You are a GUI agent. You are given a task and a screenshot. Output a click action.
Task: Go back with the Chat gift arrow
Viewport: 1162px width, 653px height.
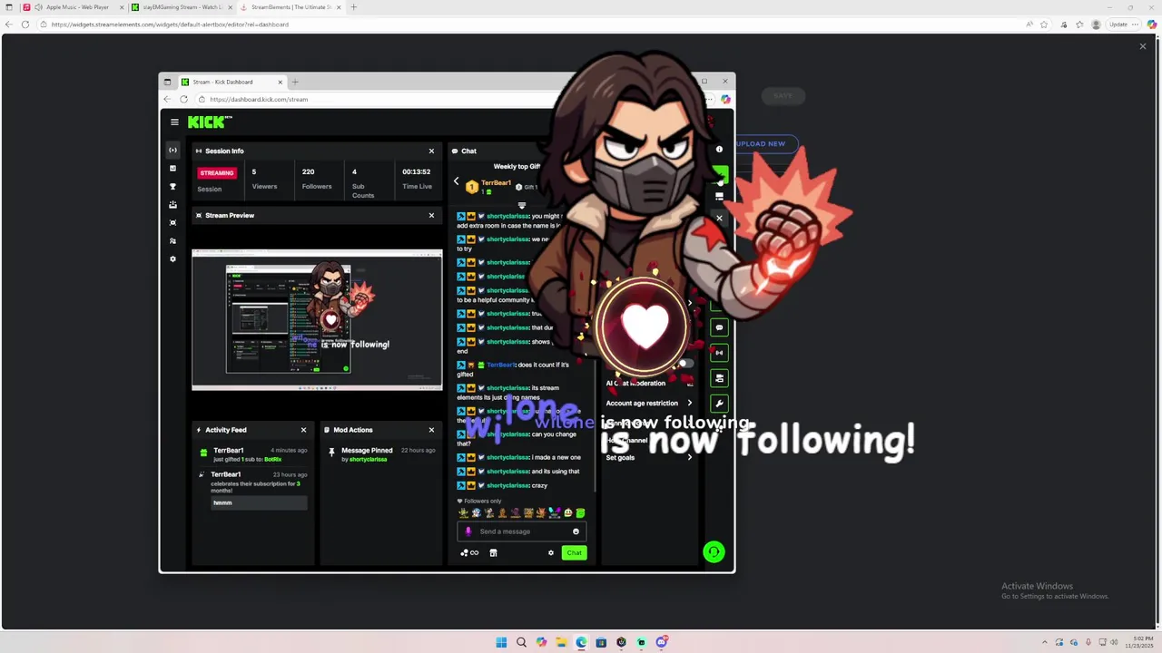pyautogui.click(x=457, y=181)
